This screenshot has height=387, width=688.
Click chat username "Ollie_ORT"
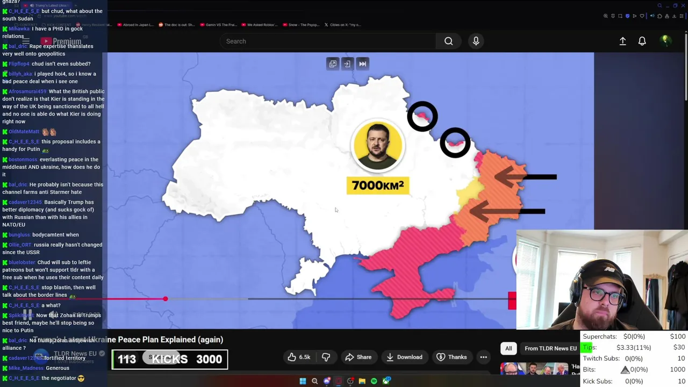(x=20, y=245)
